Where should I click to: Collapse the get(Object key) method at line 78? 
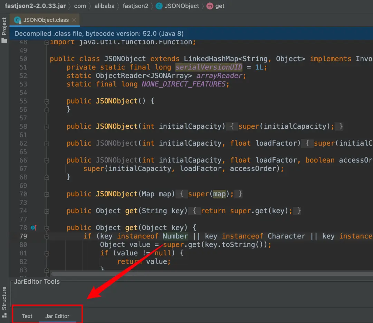click(47, 228)
